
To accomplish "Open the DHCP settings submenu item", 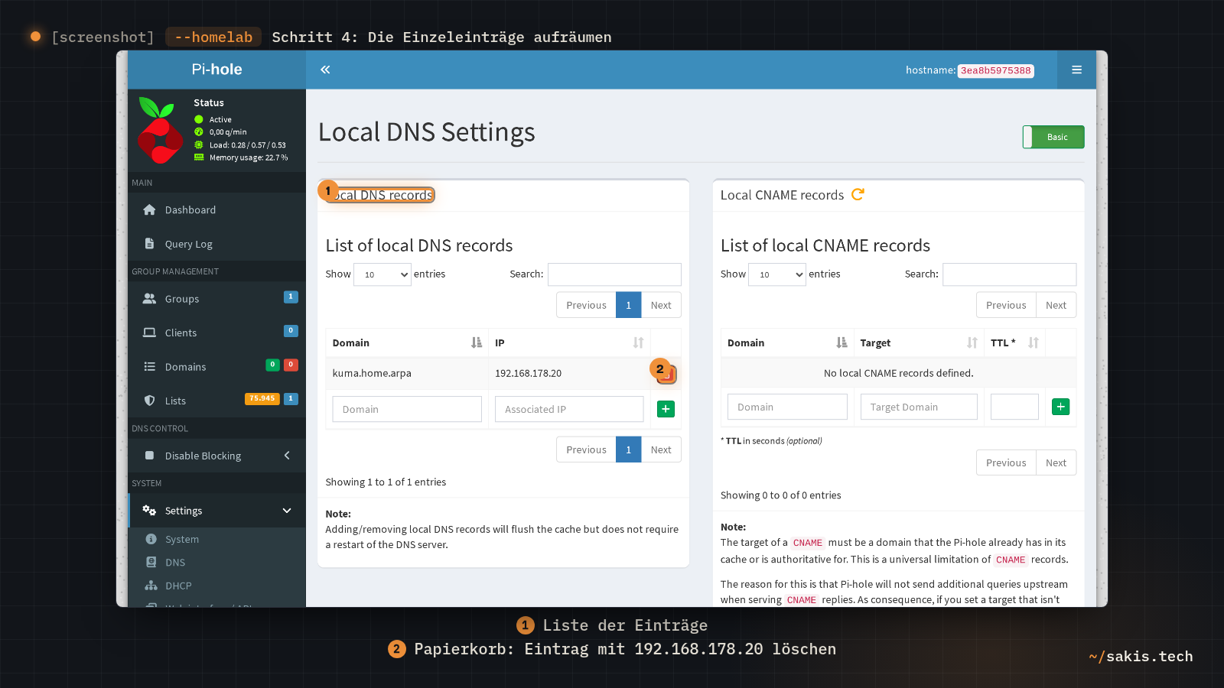I will [x=217, y=586].
